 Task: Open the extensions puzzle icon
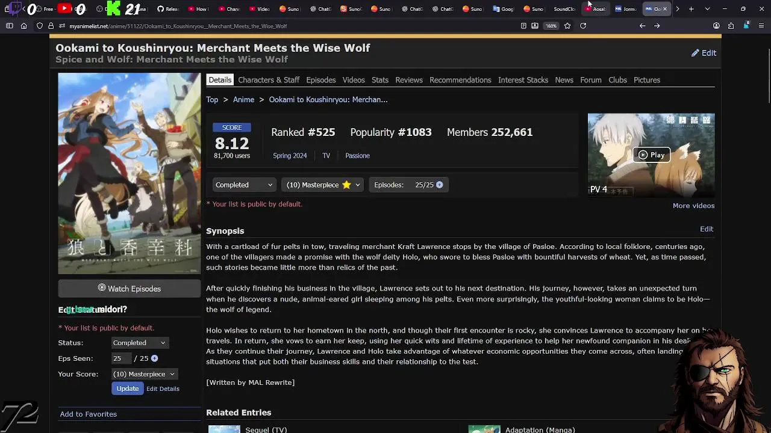pyautogui.click(x=731, y=26)
